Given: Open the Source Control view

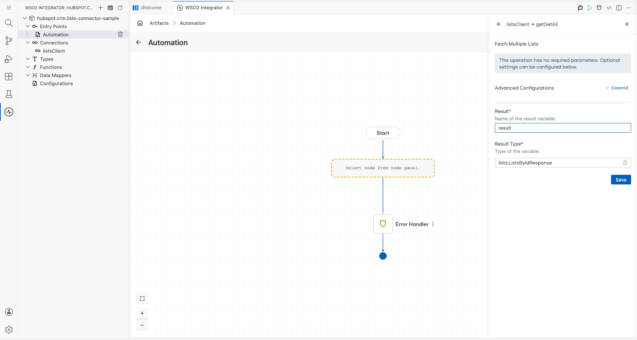Looking at the screenshot, I should click(x=9, y=41).
